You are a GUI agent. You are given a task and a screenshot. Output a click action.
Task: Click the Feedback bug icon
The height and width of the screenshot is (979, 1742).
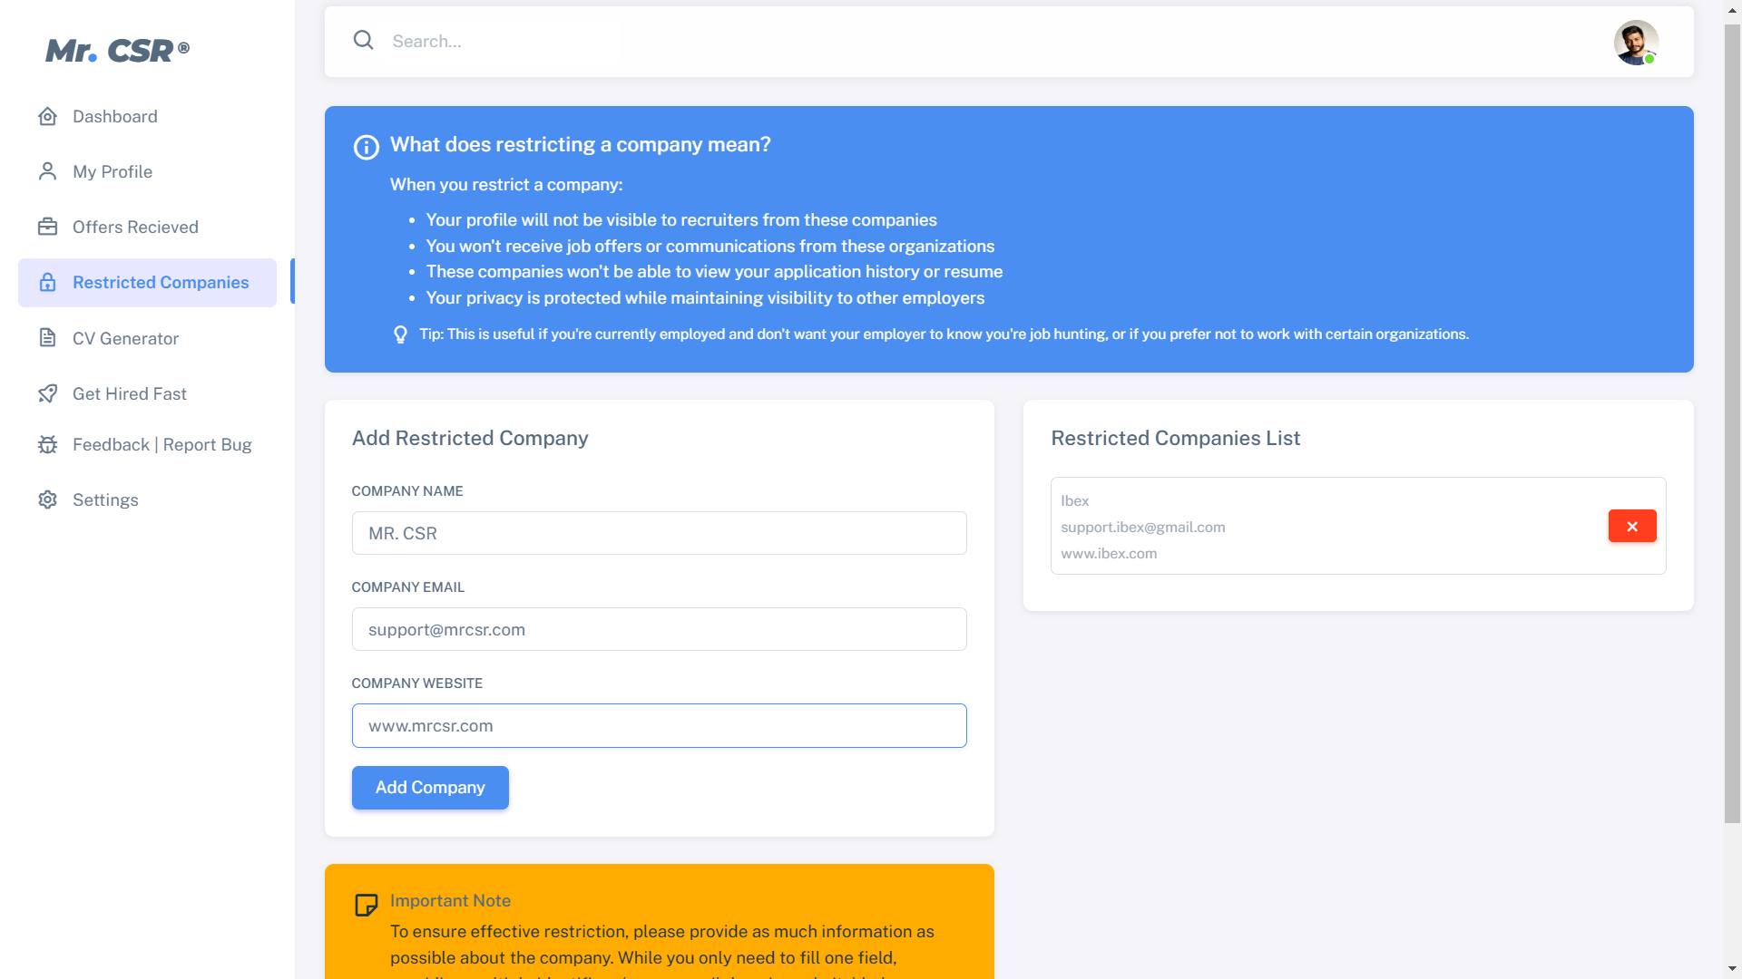coord(48,445)
